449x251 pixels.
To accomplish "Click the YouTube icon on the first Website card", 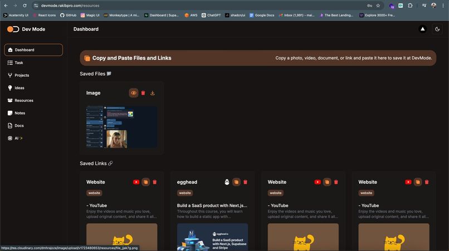I will [136, 182].
